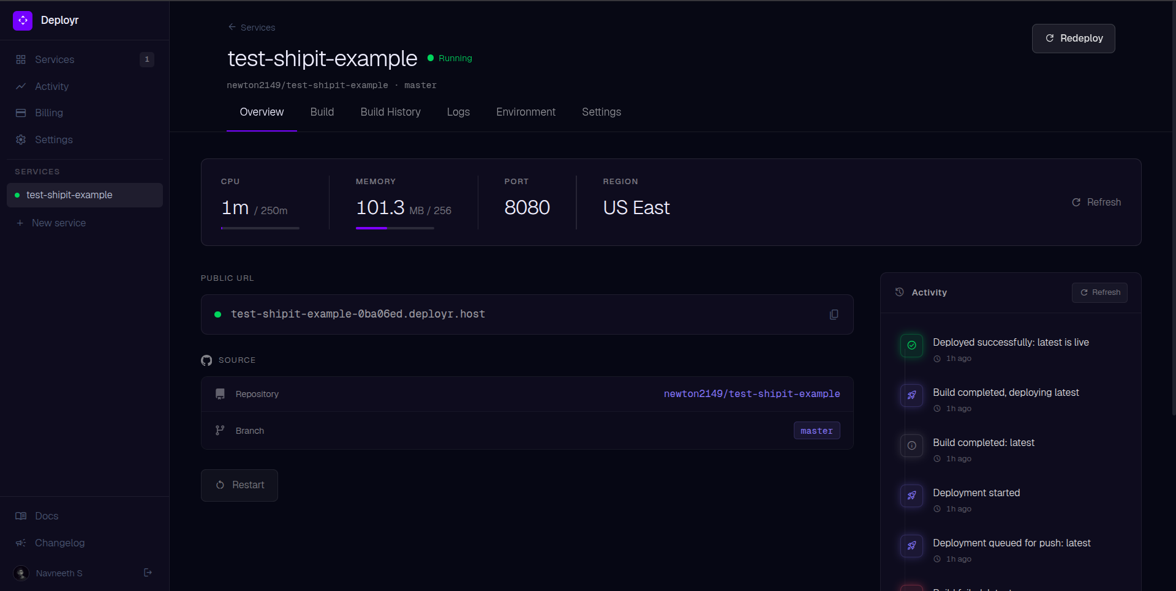Click the Deployed successfully check icon
1176x591 pixels.
pos(911,345)
